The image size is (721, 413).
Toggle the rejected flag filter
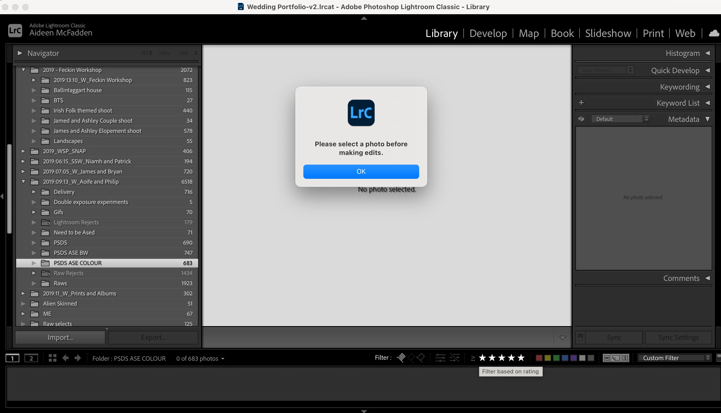coord(421,358)
